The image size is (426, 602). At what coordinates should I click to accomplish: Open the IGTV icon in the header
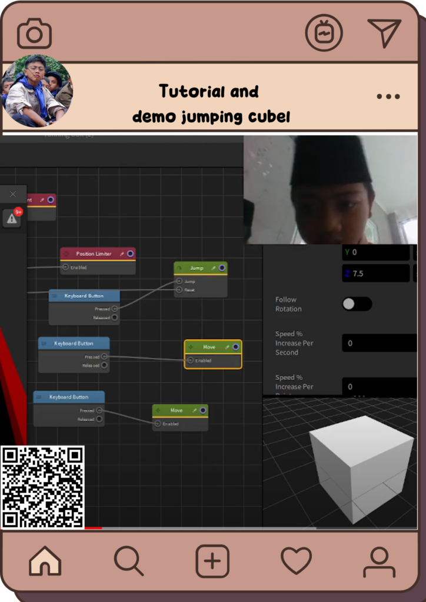(x=324, y=33)
